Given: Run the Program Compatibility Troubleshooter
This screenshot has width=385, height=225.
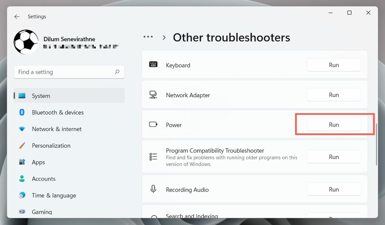Looking at the screenshot, I should [x=334, y=157].
